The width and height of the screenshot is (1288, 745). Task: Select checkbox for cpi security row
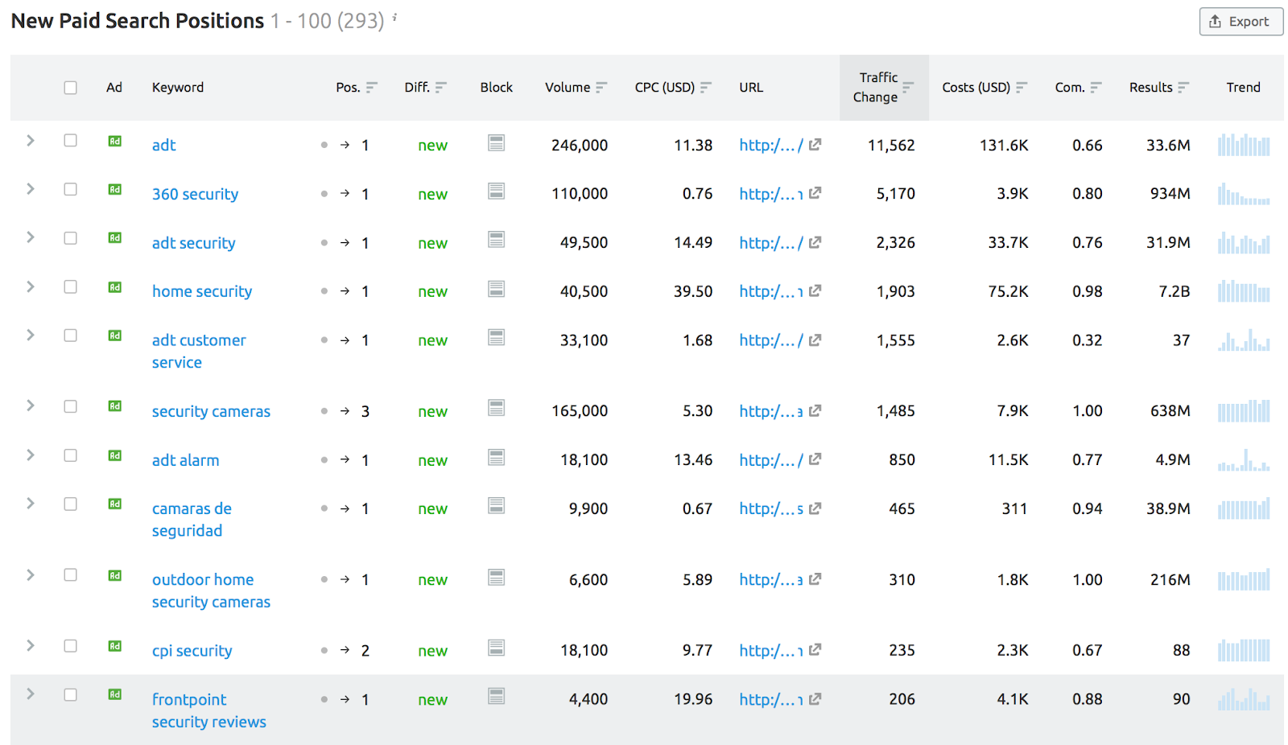(x=71, y=646)
